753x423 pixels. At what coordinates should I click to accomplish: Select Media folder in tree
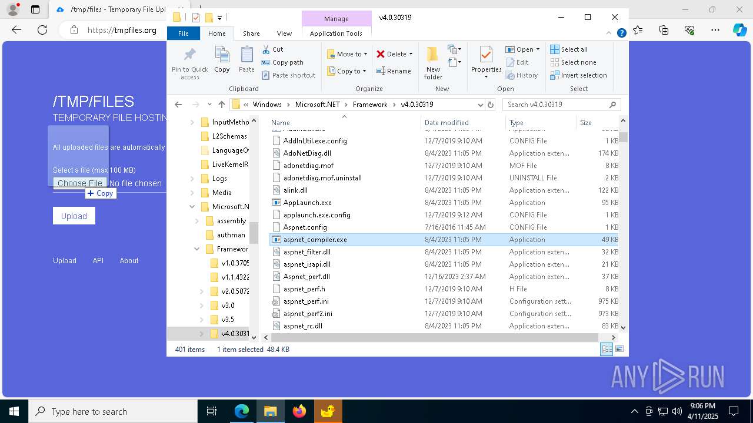[222, 193]
